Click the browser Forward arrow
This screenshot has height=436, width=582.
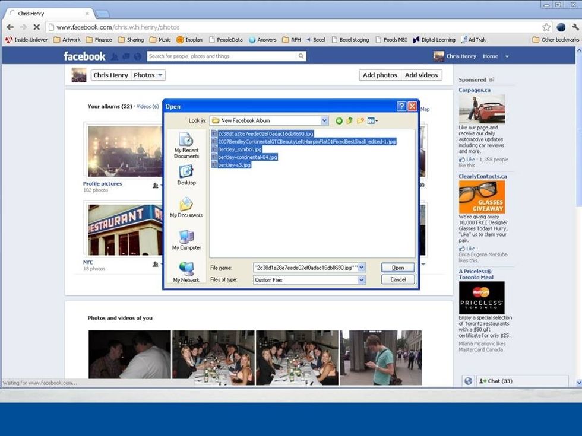(23, 27)
